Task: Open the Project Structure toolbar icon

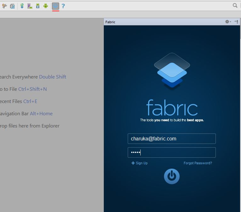Action: (x=12, y=6)
